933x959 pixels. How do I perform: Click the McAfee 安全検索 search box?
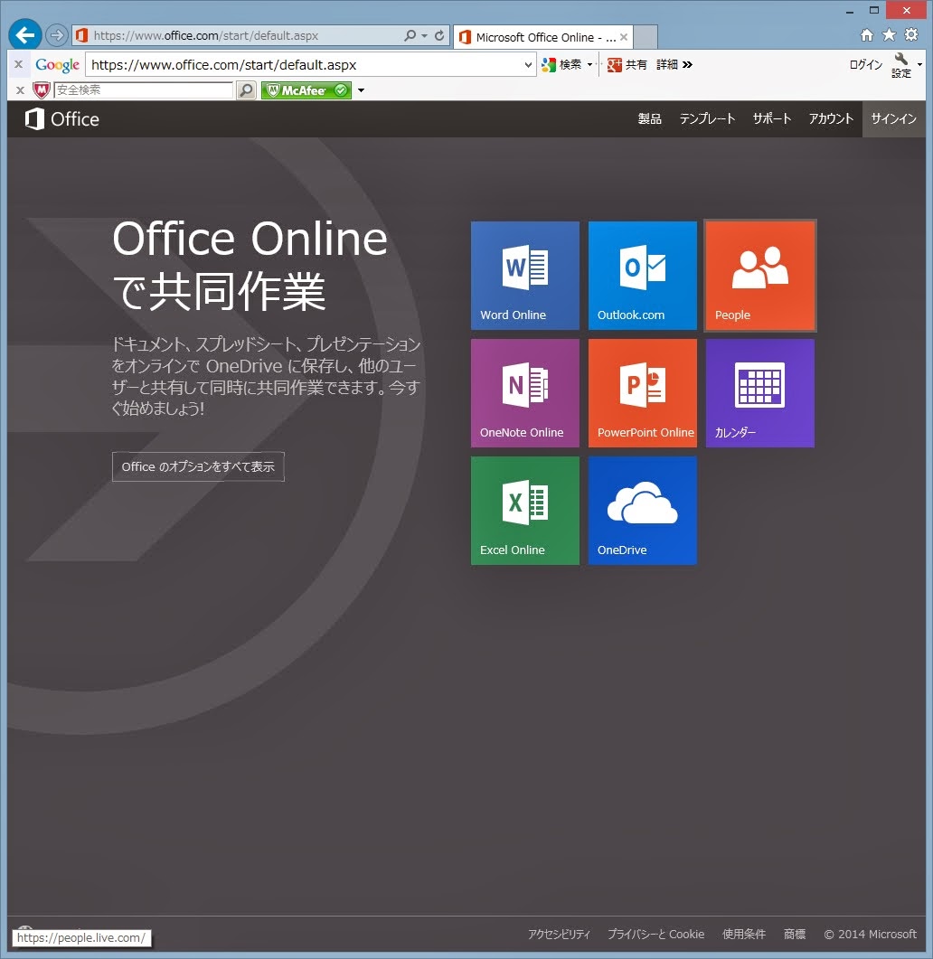144,90
